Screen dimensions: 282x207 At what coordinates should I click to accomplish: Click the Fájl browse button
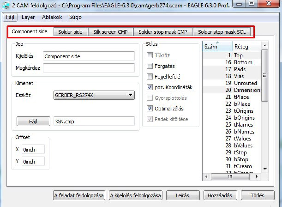(33, 122)
